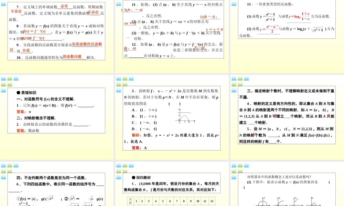This screenshot has width=344, height=206.
Task: Open the '易错知识' slide thumbnail
Action: point(57,117)
